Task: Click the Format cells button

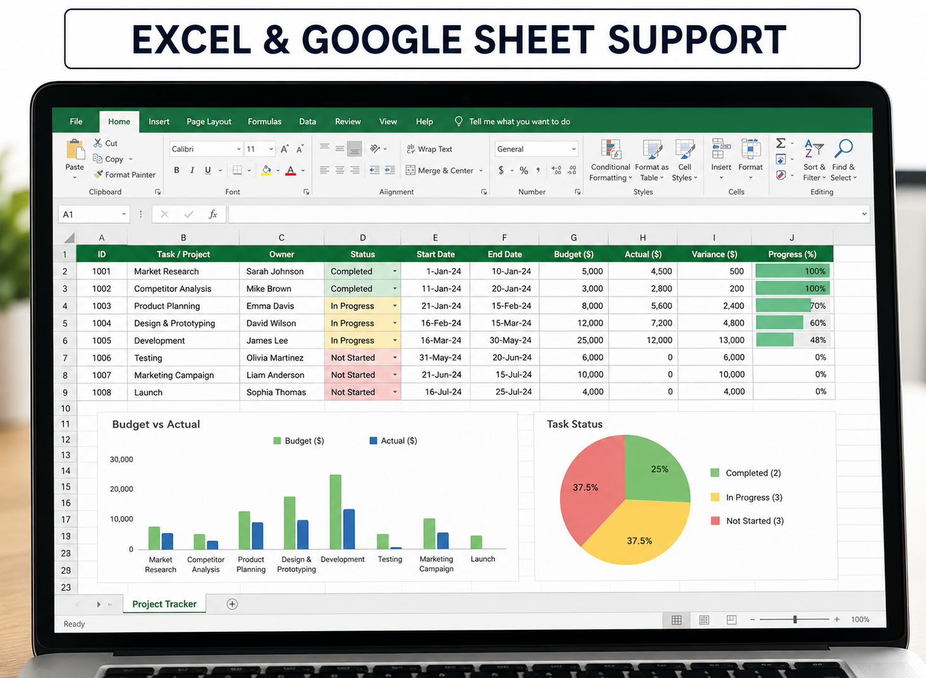Action: coord(750,158)
